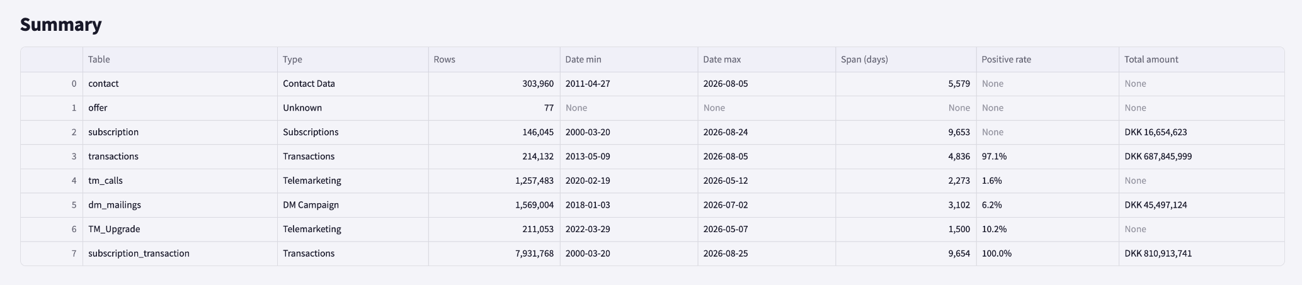
Task: Sort by the Type column header
Action: coord(353,59)
